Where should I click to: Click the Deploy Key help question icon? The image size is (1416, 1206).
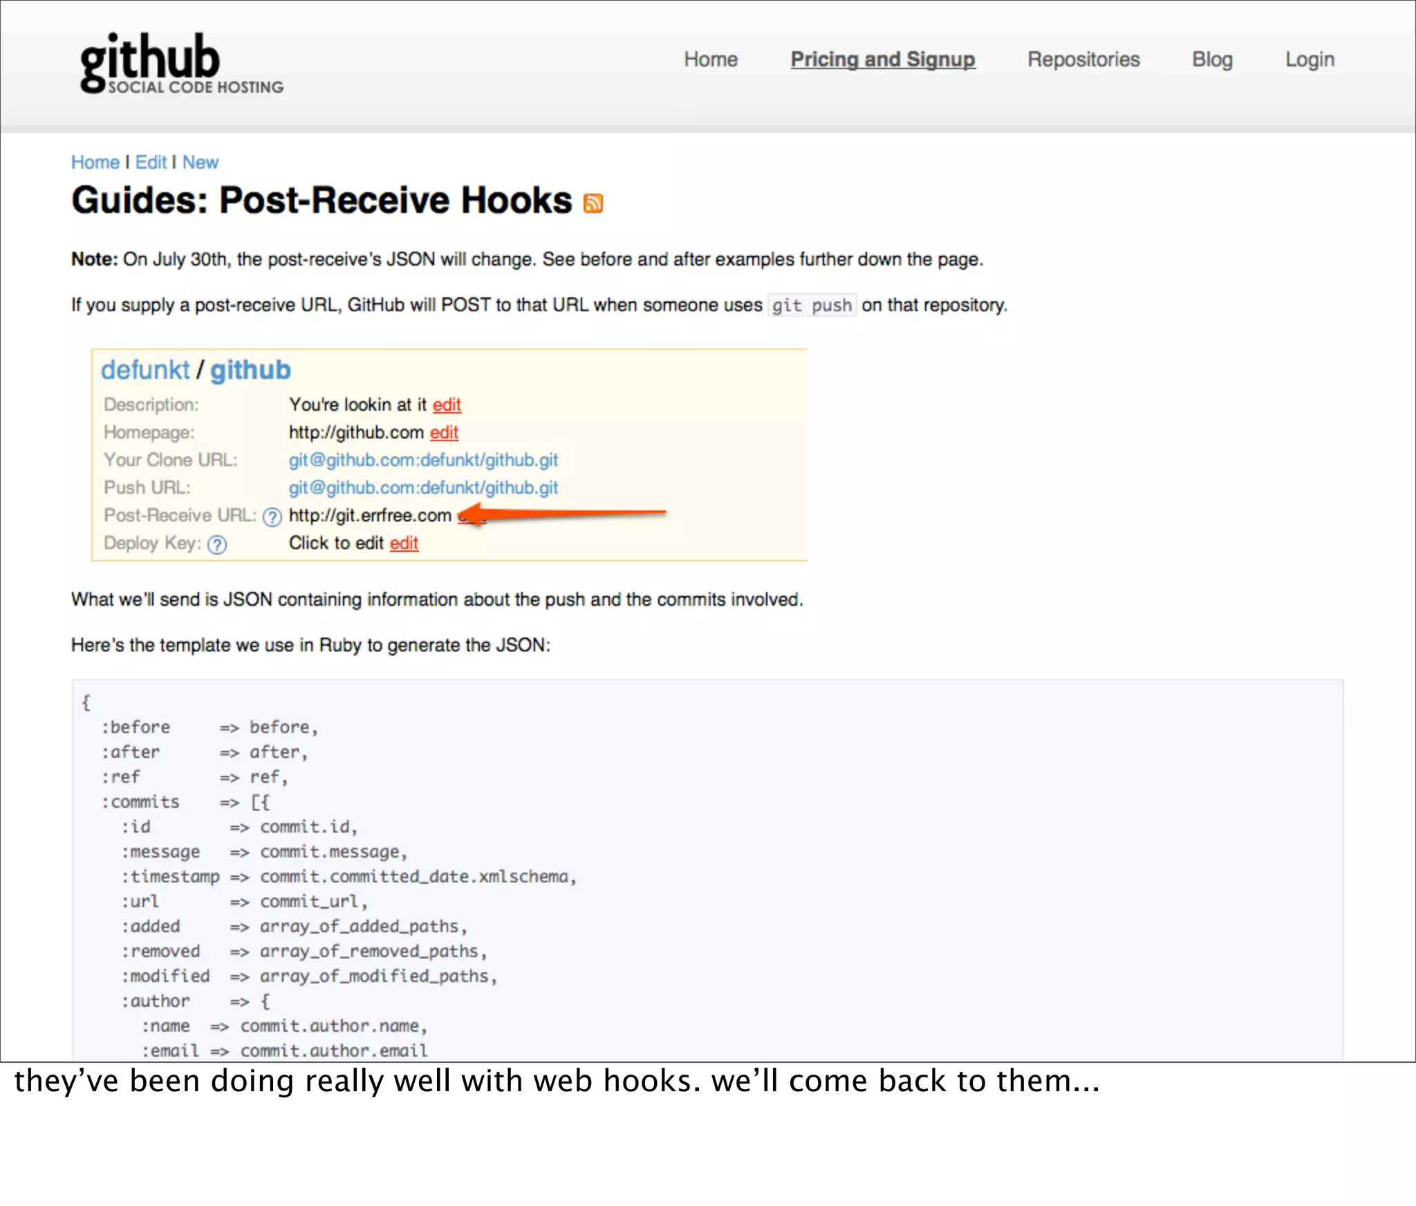tap(217, 545)
